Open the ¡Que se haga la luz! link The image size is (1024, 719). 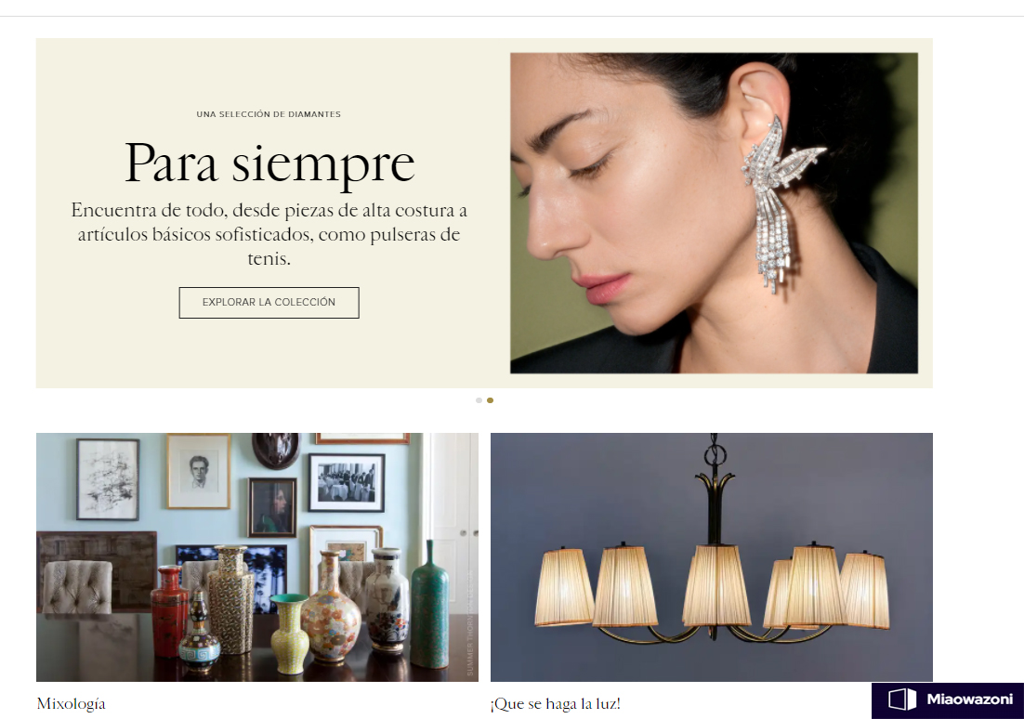555,704
